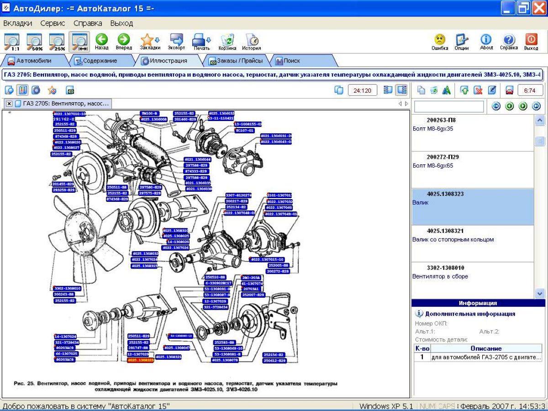Image resolution: width=548 pixels, height=411 pixels.
Task: Set illustration zoom to 50%
Action: pos(34,42)
